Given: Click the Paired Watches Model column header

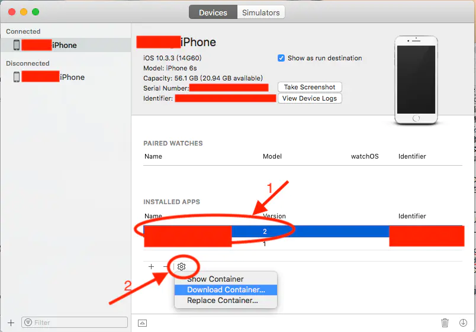Looking at the screenshot, I should [x=272, y=156].
